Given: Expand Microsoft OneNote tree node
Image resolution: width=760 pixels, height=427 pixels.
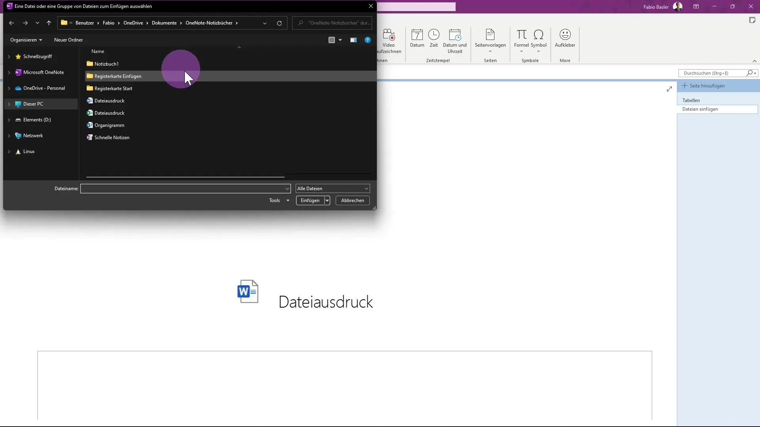Looking at the screenshot, I should (9, 72).
